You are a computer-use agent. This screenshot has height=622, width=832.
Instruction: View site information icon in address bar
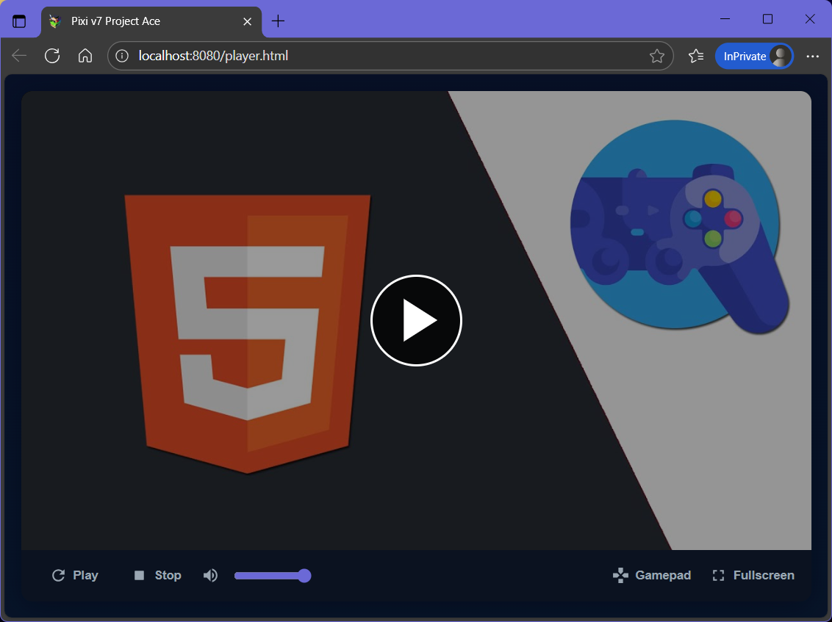(x=122, y=56)
